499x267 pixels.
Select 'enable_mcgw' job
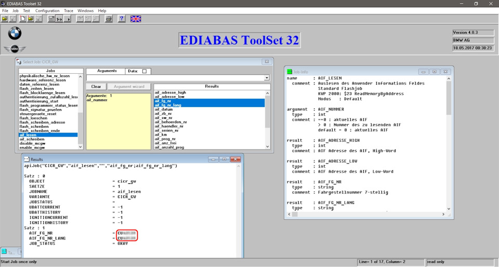pos(48,148)
